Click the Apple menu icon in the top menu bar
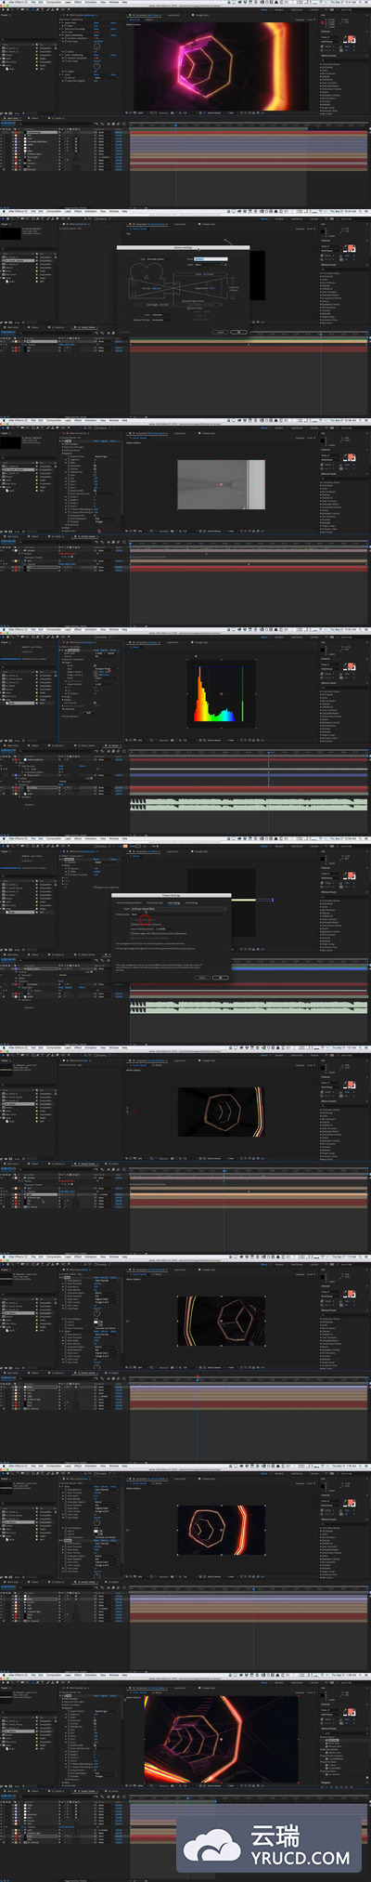 point(3,2)
